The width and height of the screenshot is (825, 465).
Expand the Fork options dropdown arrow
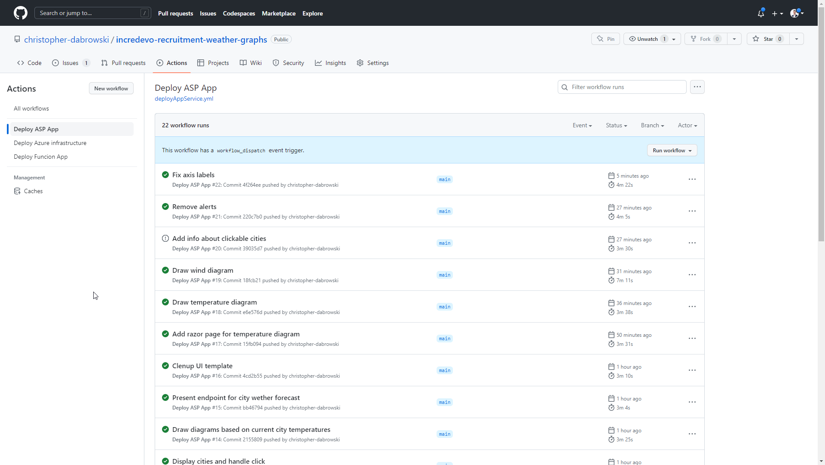pos(734,39)
